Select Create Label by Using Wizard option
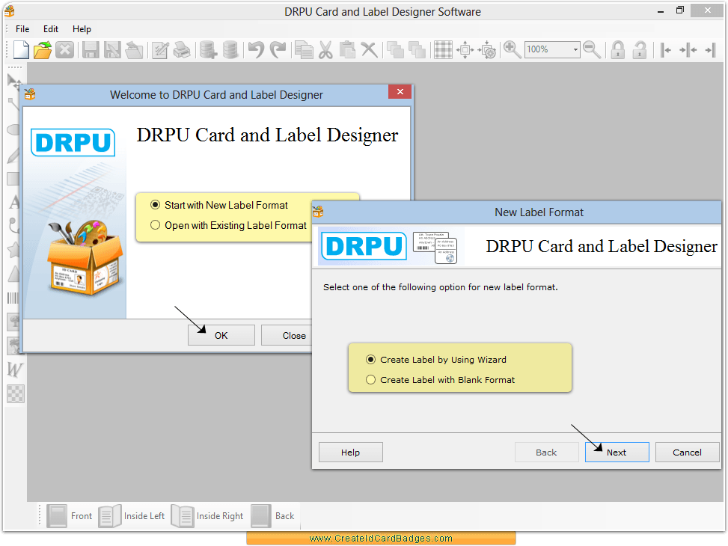Screen dimensions: 728x546 [436, 360]
